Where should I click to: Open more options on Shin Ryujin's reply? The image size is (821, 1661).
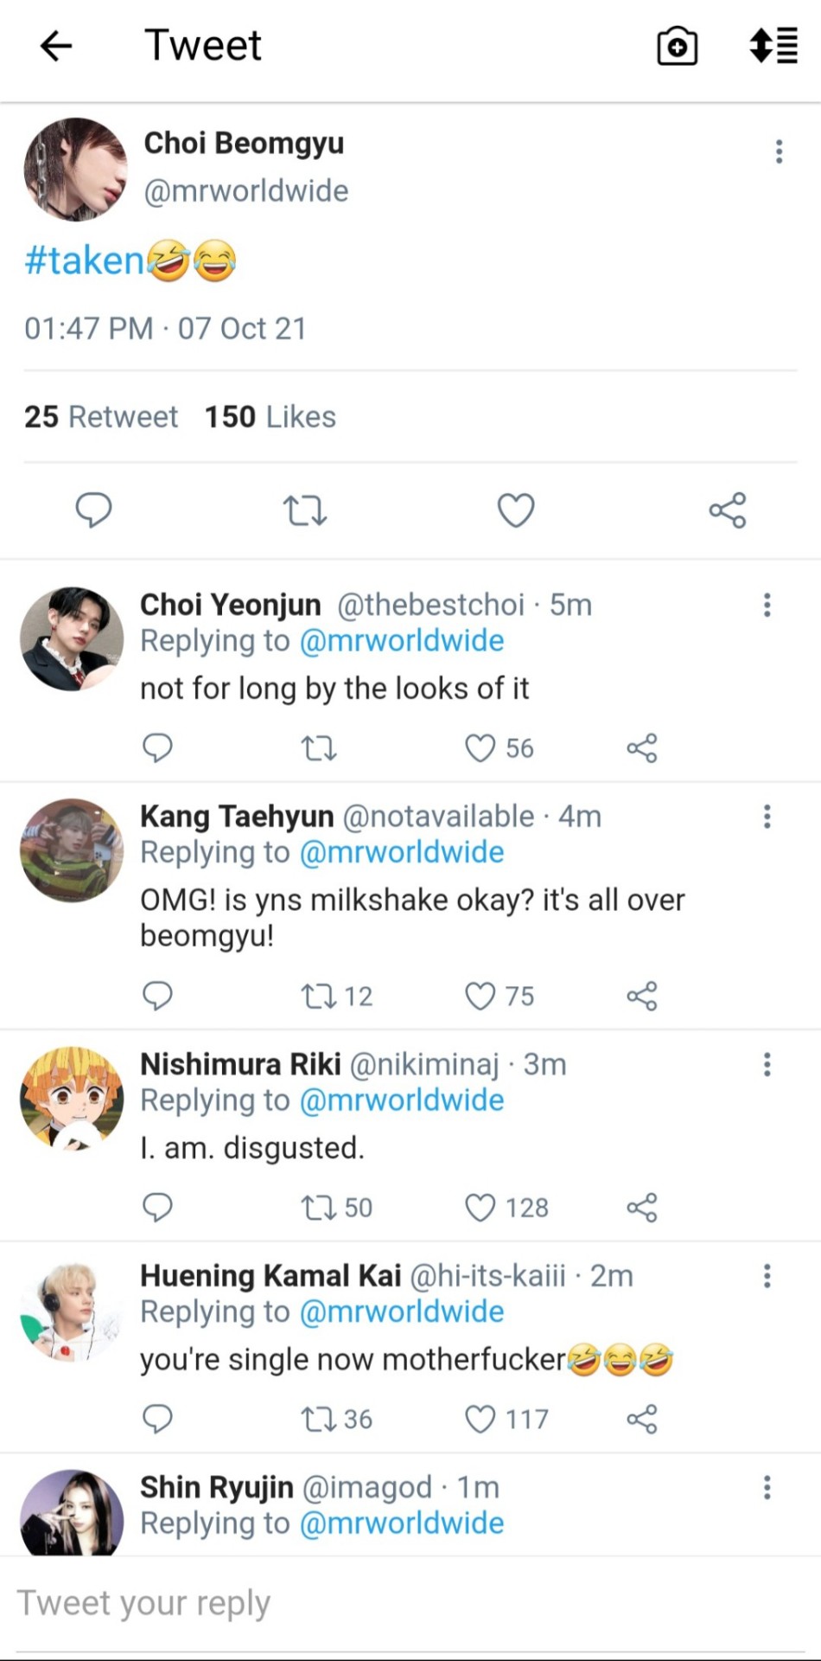click(767, 1487)
